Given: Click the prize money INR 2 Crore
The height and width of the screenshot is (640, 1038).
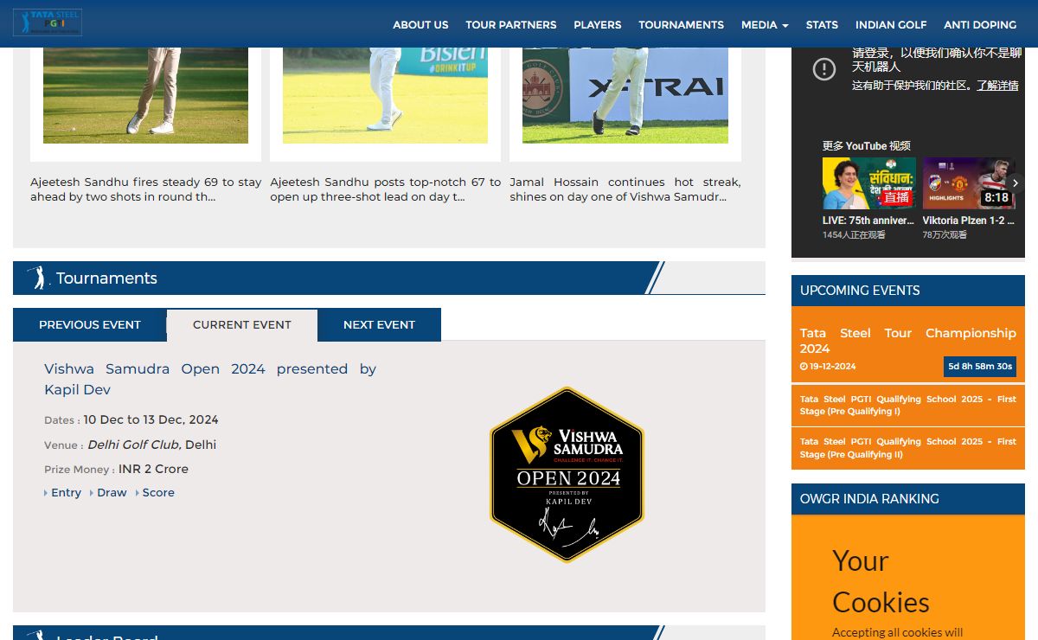Looking at the screenshot, I should coord(153,469).
